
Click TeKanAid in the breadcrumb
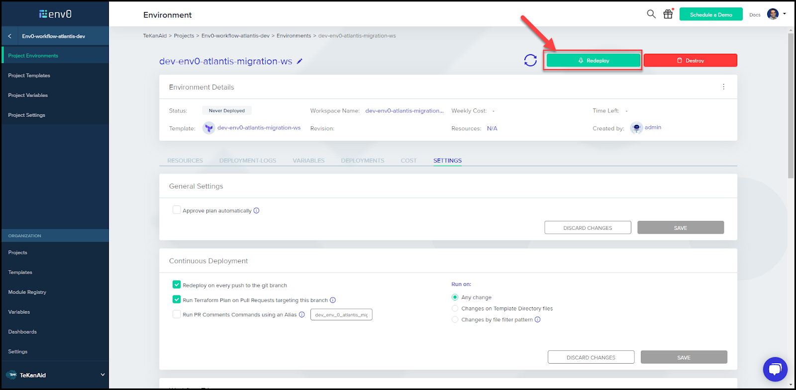[x=155, y=36]
